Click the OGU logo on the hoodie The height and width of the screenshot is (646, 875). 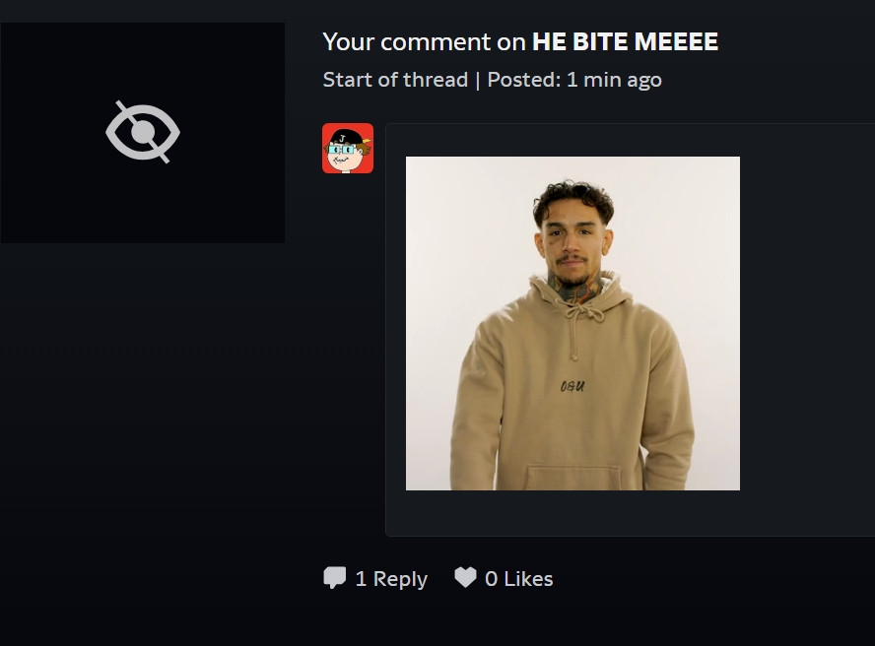click(572, 386)
